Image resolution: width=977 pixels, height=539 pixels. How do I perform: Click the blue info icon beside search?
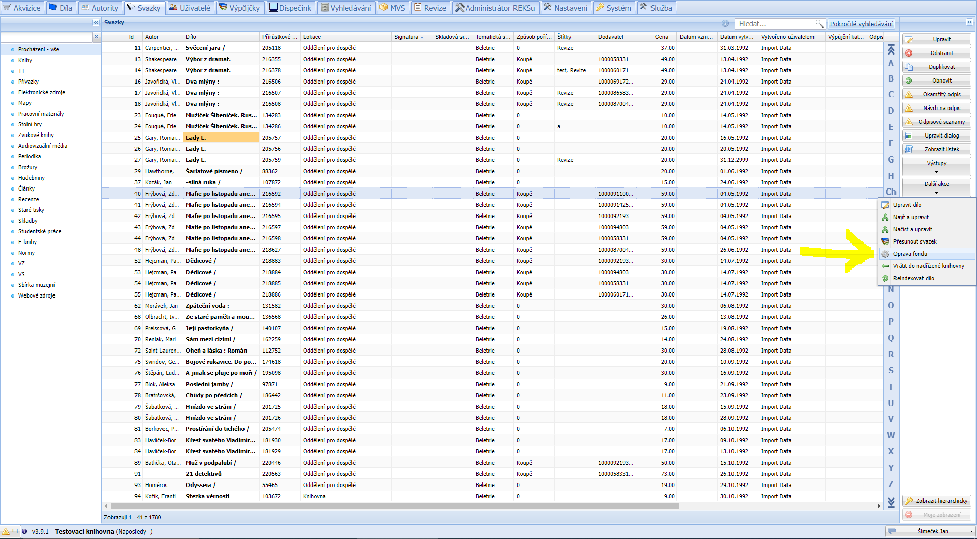725,24
